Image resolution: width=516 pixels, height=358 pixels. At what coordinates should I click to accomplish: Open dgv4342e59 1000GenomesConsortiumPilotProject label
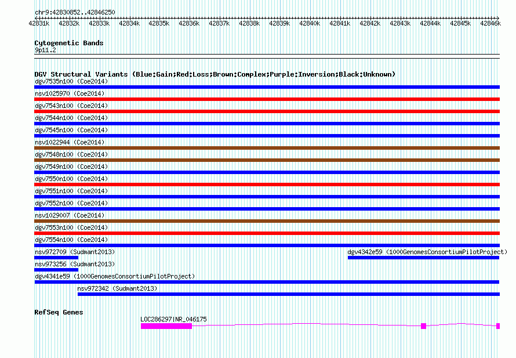(x=427, y=252)
